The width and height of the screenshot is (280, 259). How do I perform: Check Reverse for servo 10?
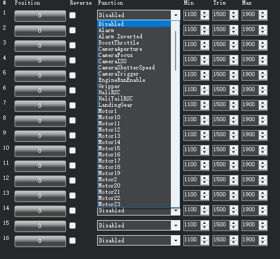pos(73,150)
